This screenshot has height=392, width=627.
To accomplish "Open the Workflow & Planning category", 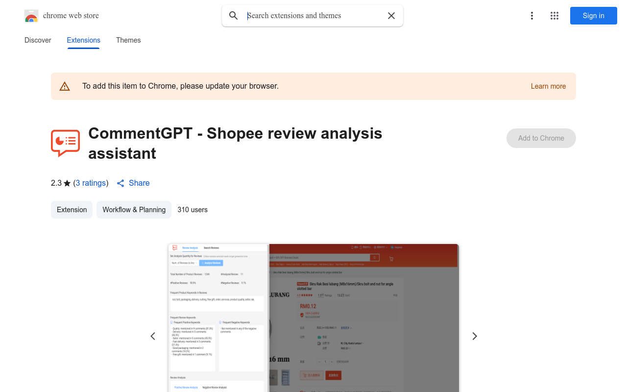I will point(134,210).
